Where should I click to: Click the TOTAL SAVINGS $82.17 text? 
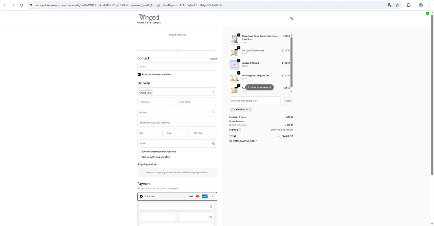pos(245,141)
